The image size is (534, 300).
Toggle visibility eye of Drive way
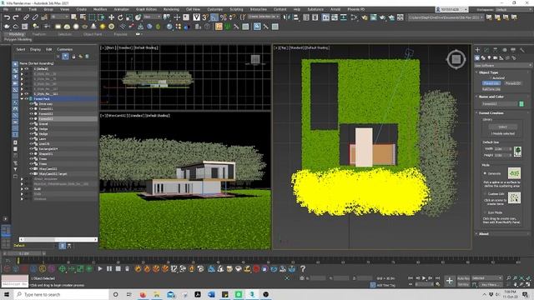32,103
